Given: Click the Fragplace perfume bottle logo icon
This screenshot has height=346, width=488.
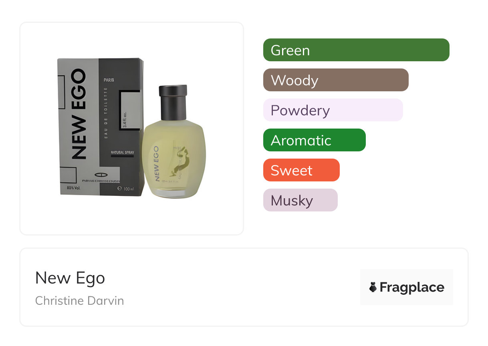Looking at the screenshot, I should pos(373,287).
